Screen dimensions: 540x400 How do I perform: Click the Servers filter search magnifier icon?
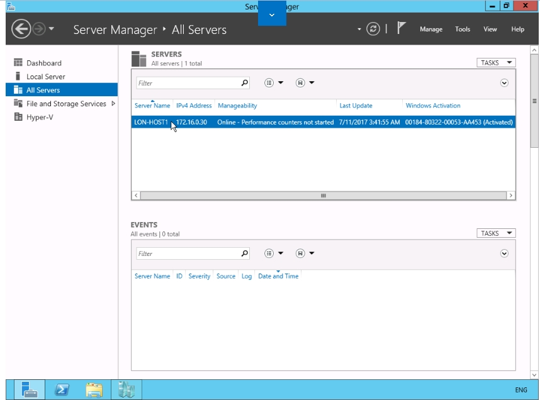tap(245, 82)
